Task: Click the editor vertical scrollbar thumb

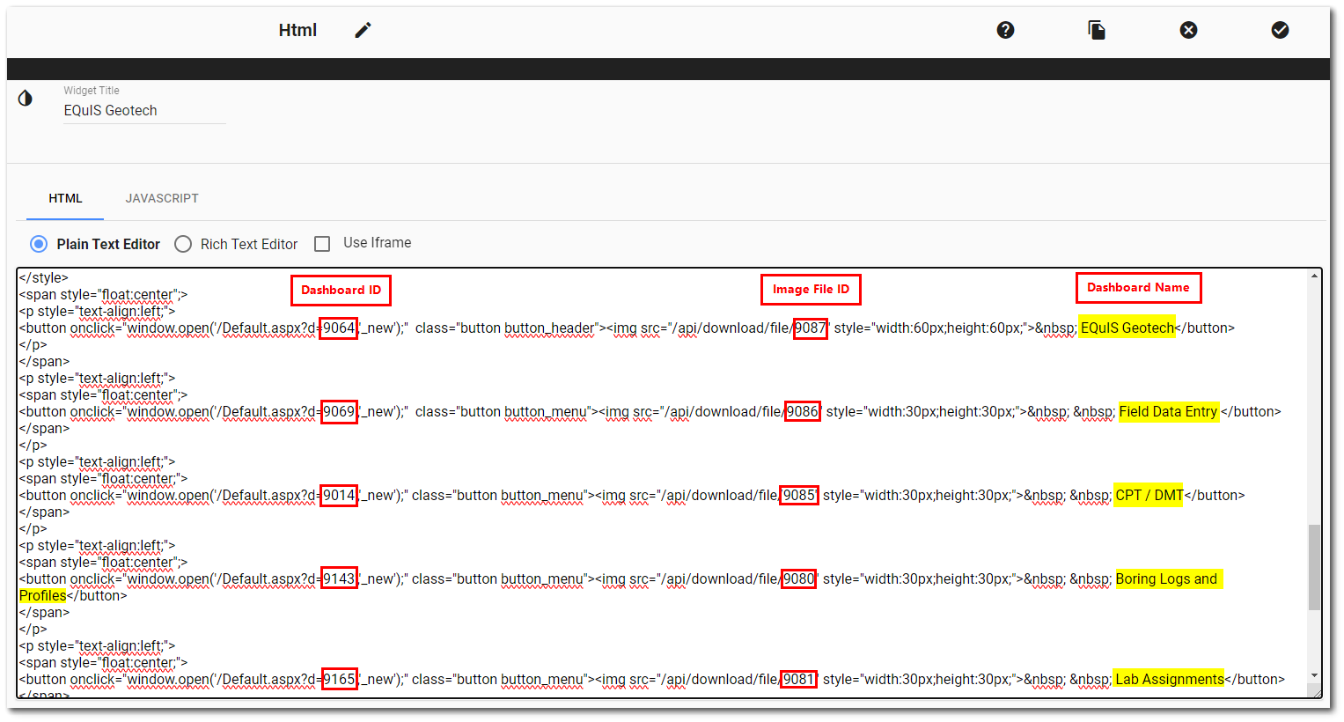Action: (x=1314, y=567)
